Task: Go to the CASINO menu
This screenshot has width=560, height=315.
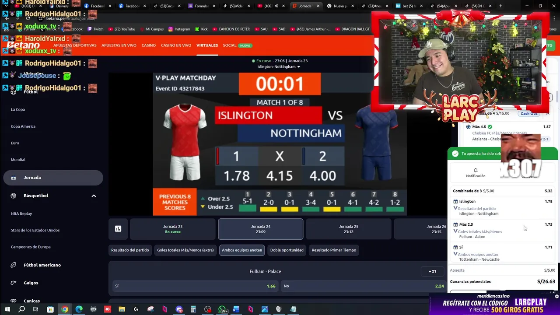Action: pos(149,45)
